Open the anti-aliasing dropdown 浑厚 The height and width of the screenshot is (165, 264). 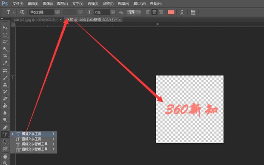(x=134, y=12)
